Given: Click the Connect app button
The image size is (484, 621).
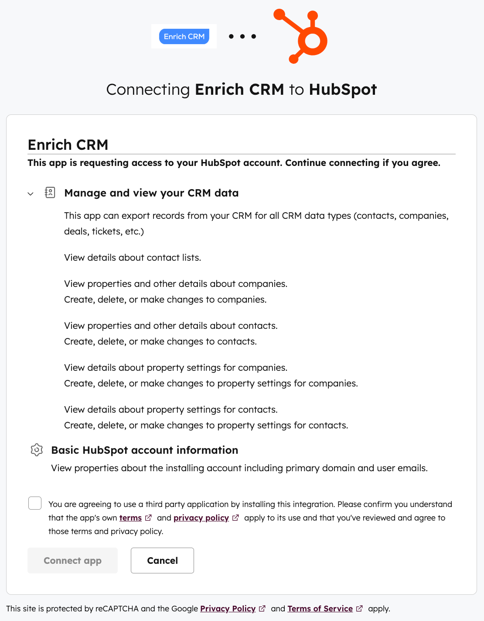Looking at the screenshot, I should click(x=72, y=560).
